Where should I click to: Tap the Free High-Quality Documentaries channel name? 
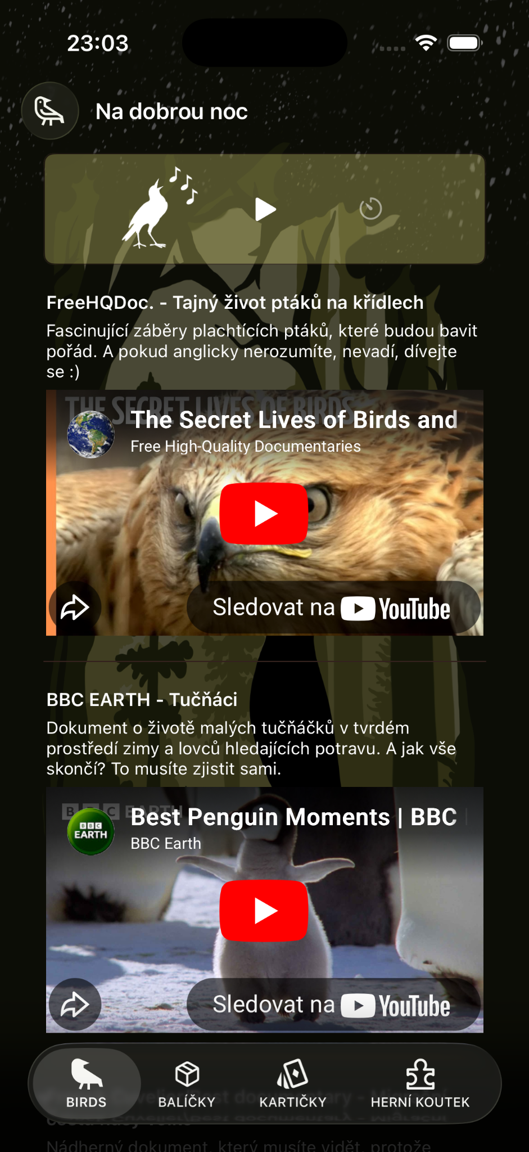[x=246, y=446]
